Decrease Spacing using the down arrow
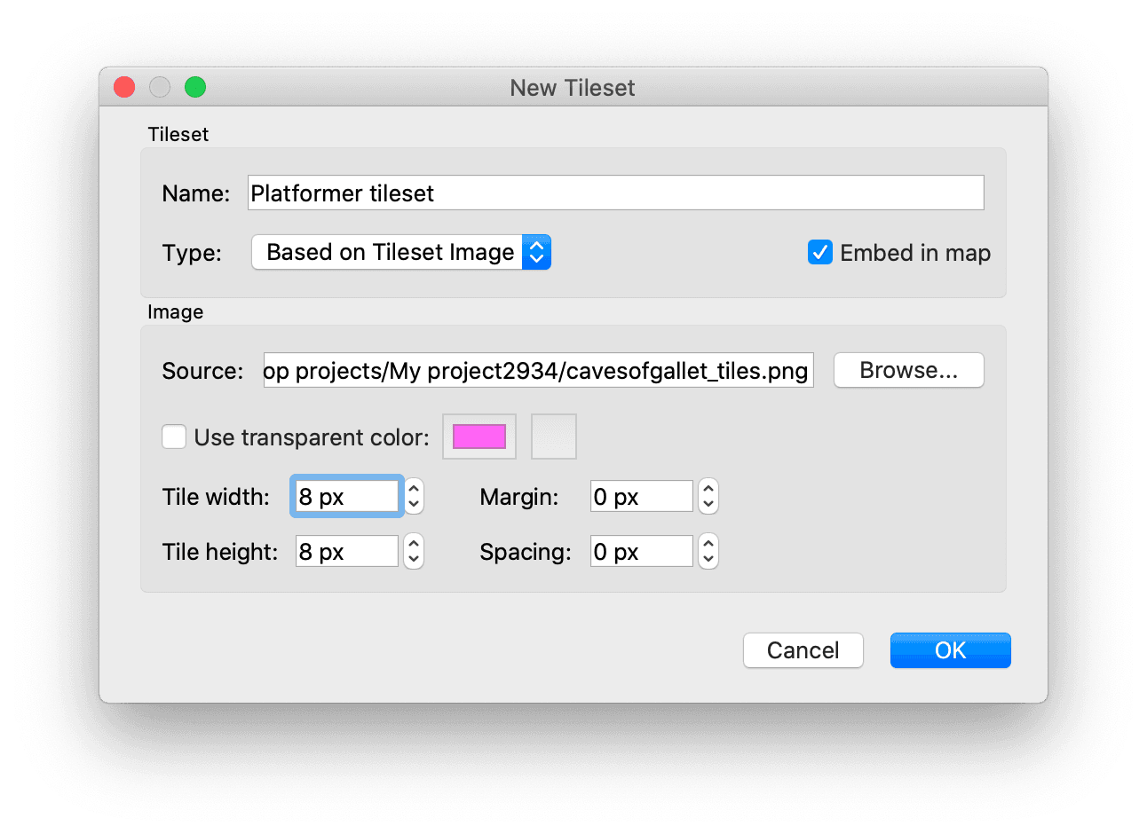Screen dimensions: 1147x834 coord(708,560)
